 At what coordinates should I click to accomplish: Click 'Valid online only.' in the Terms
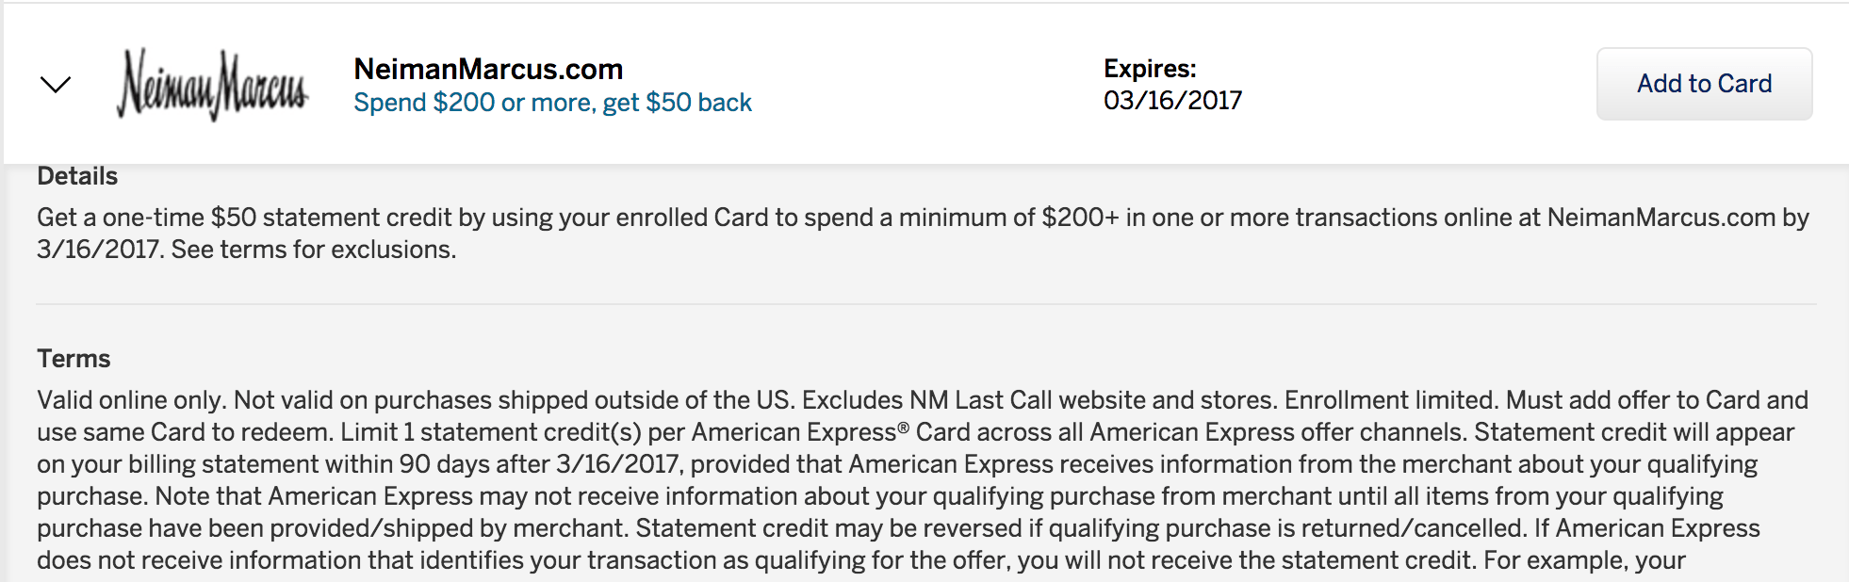(x=131, y=400)
